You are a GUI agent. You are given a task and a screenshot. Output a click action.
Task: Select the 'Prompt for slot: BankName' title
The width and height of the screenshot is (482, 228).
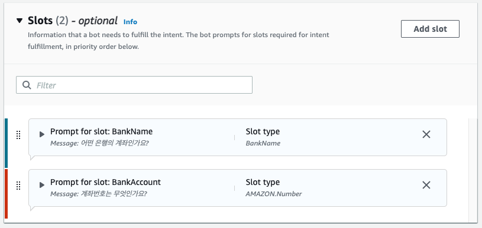[x=102, y=131]
